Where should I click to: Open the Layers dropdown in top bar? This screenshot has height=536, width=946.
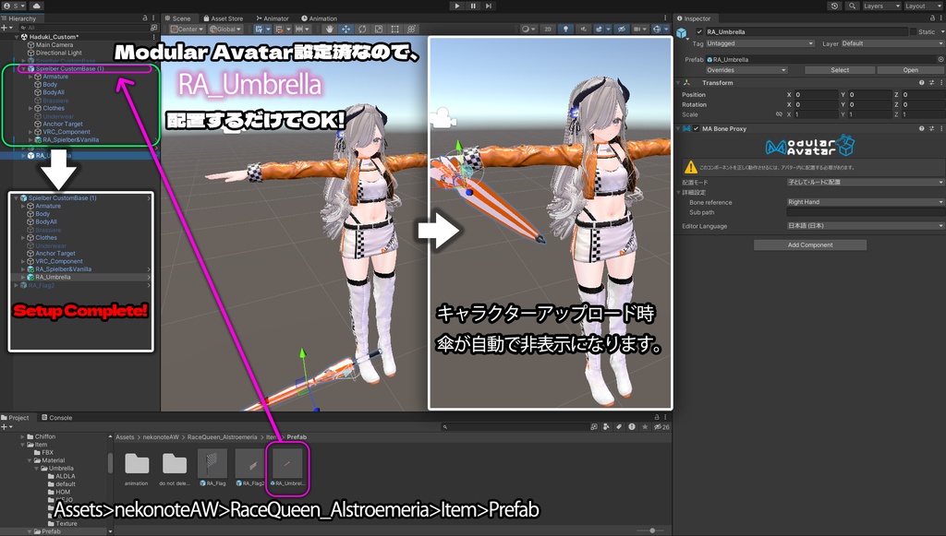pyautogui.click(x=881, y=6)
